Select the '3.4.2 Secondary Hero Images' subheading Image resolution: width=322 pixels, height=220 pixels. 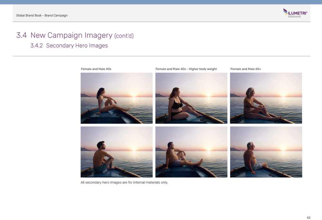coord(69,45)
